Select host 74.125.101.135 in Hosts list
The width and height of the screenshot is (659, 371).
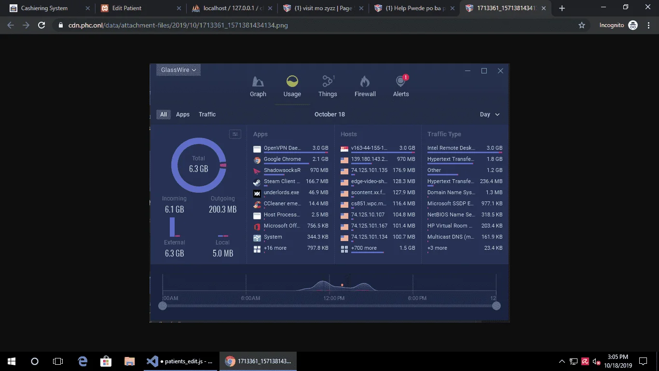pyautogui.click(x=378, y=171)
